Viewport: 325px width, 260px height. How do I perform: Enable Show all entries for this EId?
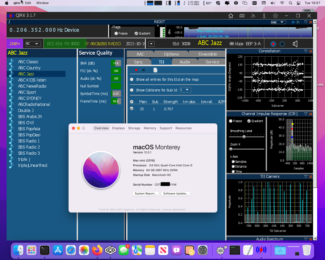132,79
